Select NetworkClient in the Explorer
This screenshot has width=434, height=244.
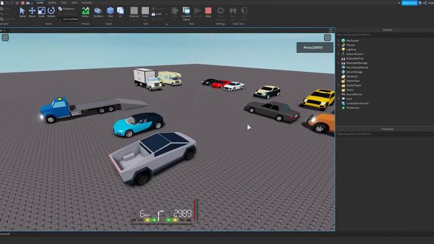355,54
